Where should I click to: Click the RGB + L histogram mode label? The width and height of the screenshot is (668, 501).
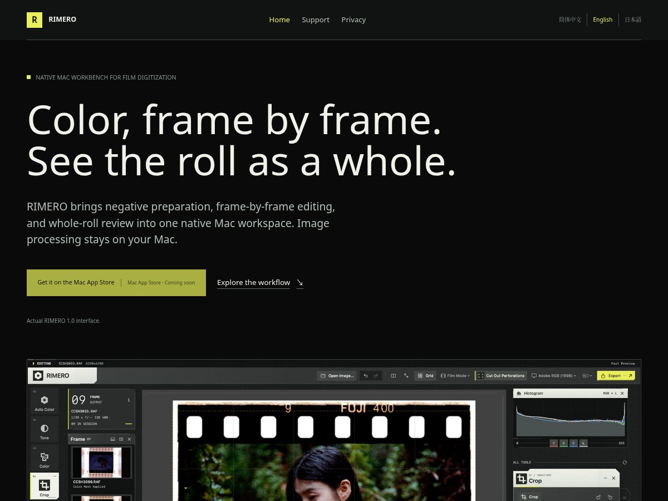(x=610, y=393)
